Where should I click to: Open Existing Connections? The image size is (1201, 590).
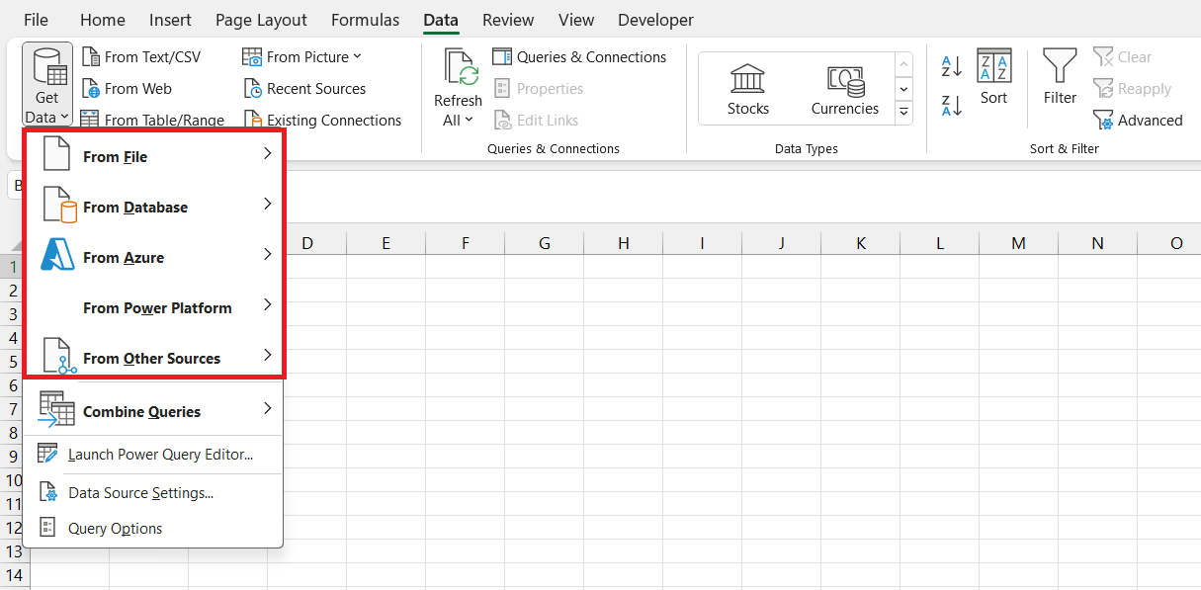pyautogui.click(x=322, y=121)
